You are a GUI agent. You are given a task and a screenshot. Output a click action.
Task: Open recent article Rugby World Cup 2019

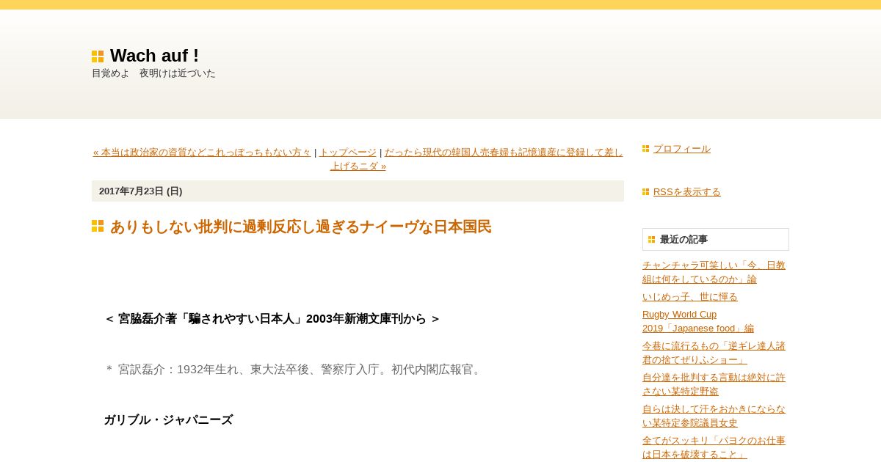698,321
